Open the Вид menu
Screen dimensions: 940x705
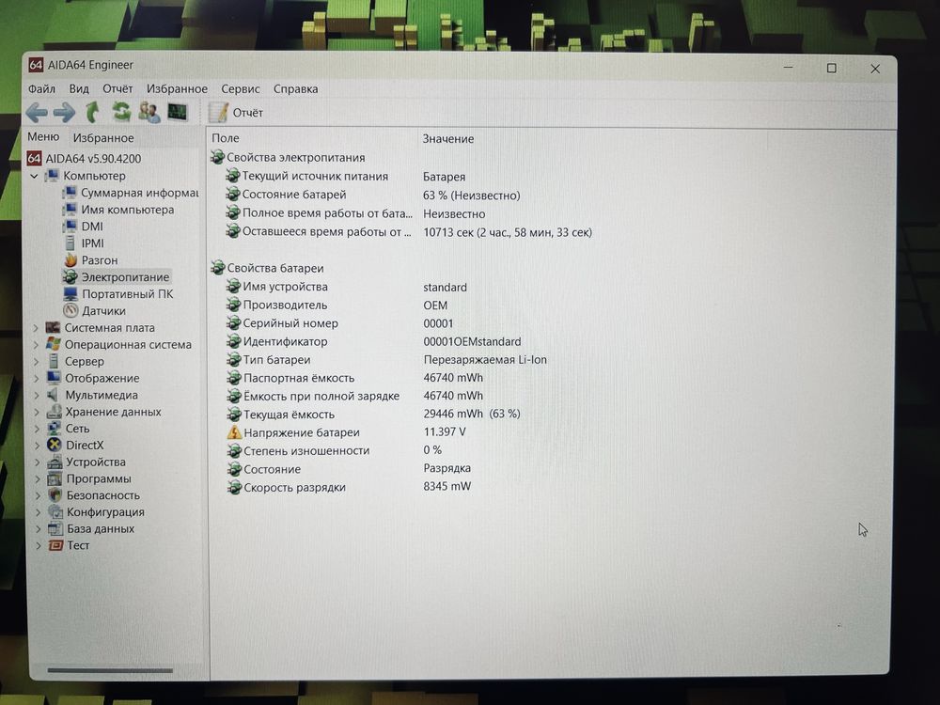[79, 88]
